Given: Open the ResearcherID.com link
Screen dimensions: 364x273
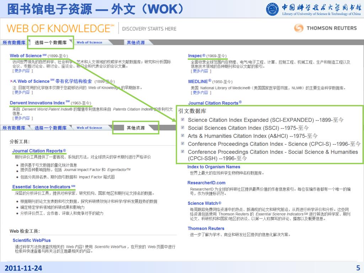Looking at the screenshot, I should [x=207, y=183].
